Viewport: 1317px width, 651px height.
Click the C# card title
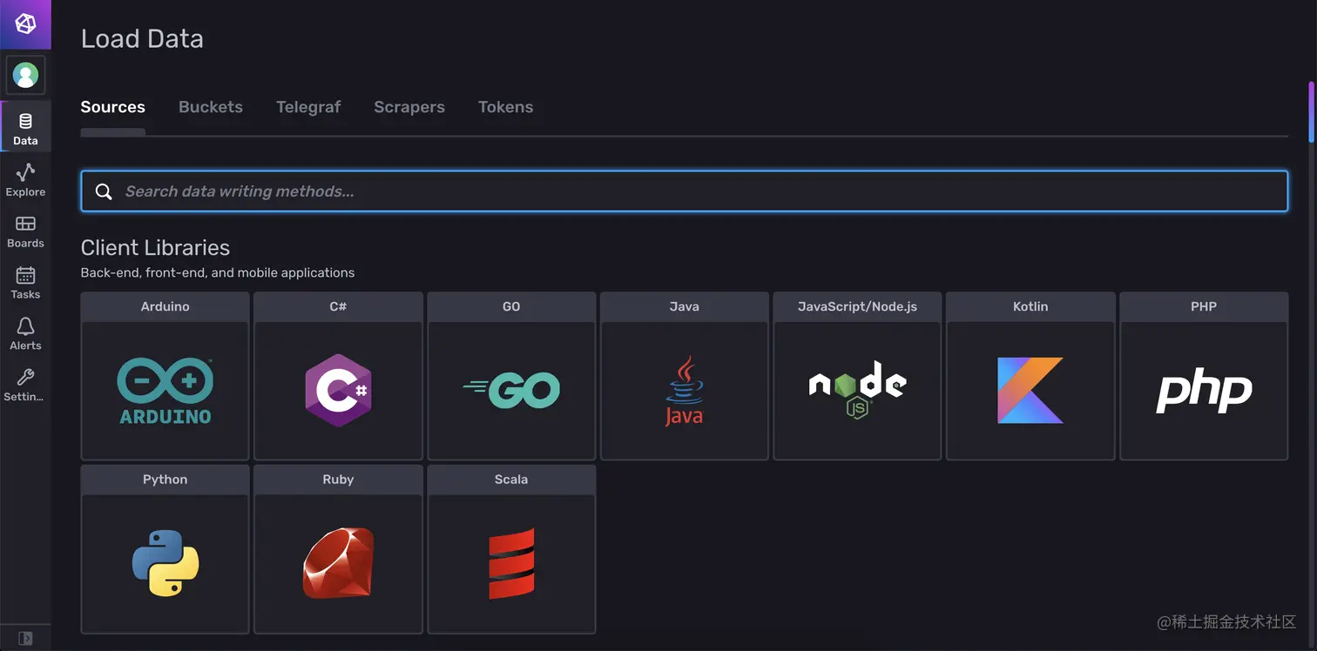click(x=338, y=306)
